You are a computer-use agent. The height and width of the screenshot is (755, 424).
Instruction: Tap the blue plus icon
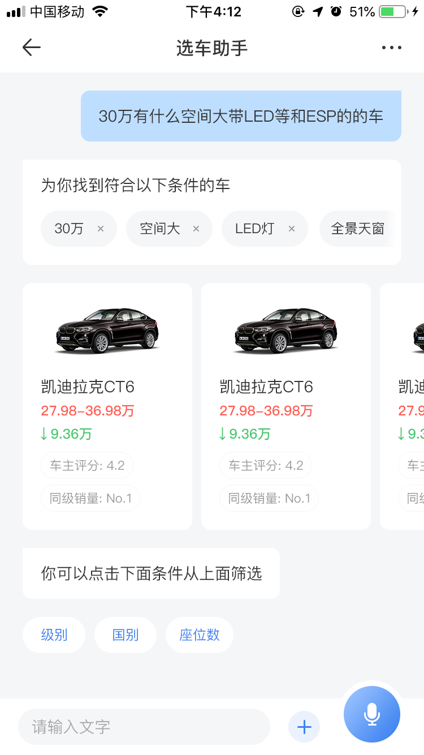304,727
